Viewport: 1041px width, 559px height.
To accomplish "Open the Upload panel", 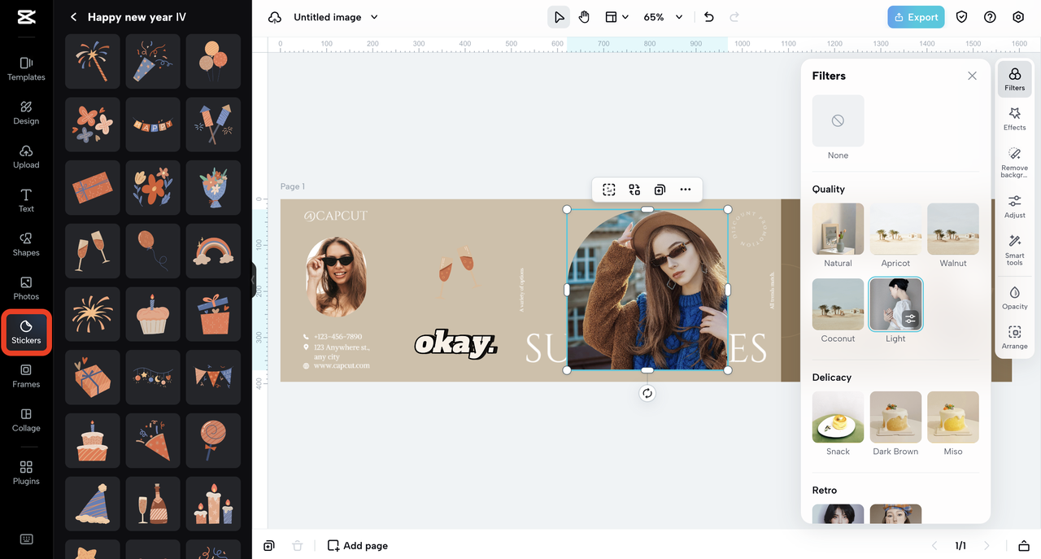I will coord(26,156).
